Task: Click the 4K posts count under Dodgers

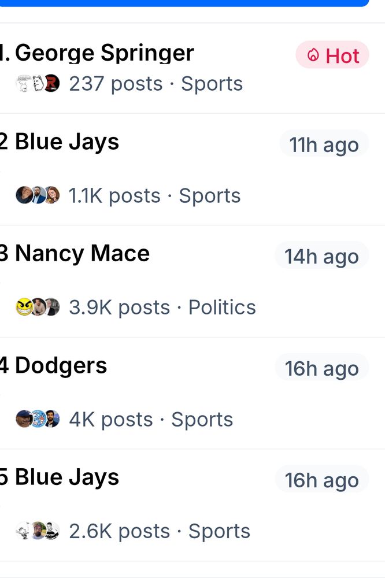Action: pos(110,419)
